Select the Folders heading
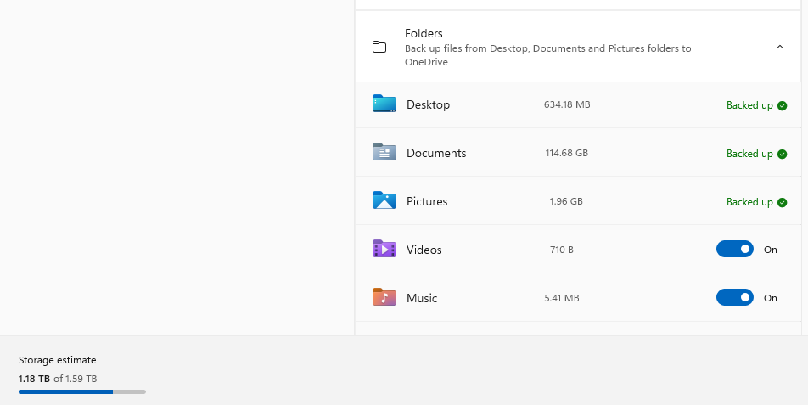The width and height of the screenshot is (808, 405). pyautogui.click(x=424, y=33)
